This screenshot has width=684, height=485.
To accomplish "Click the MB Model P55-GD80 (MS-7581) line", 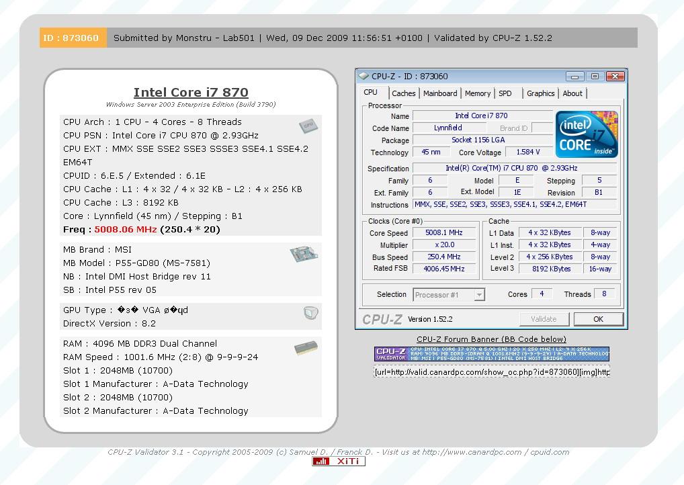I will (x=136, y=263).
